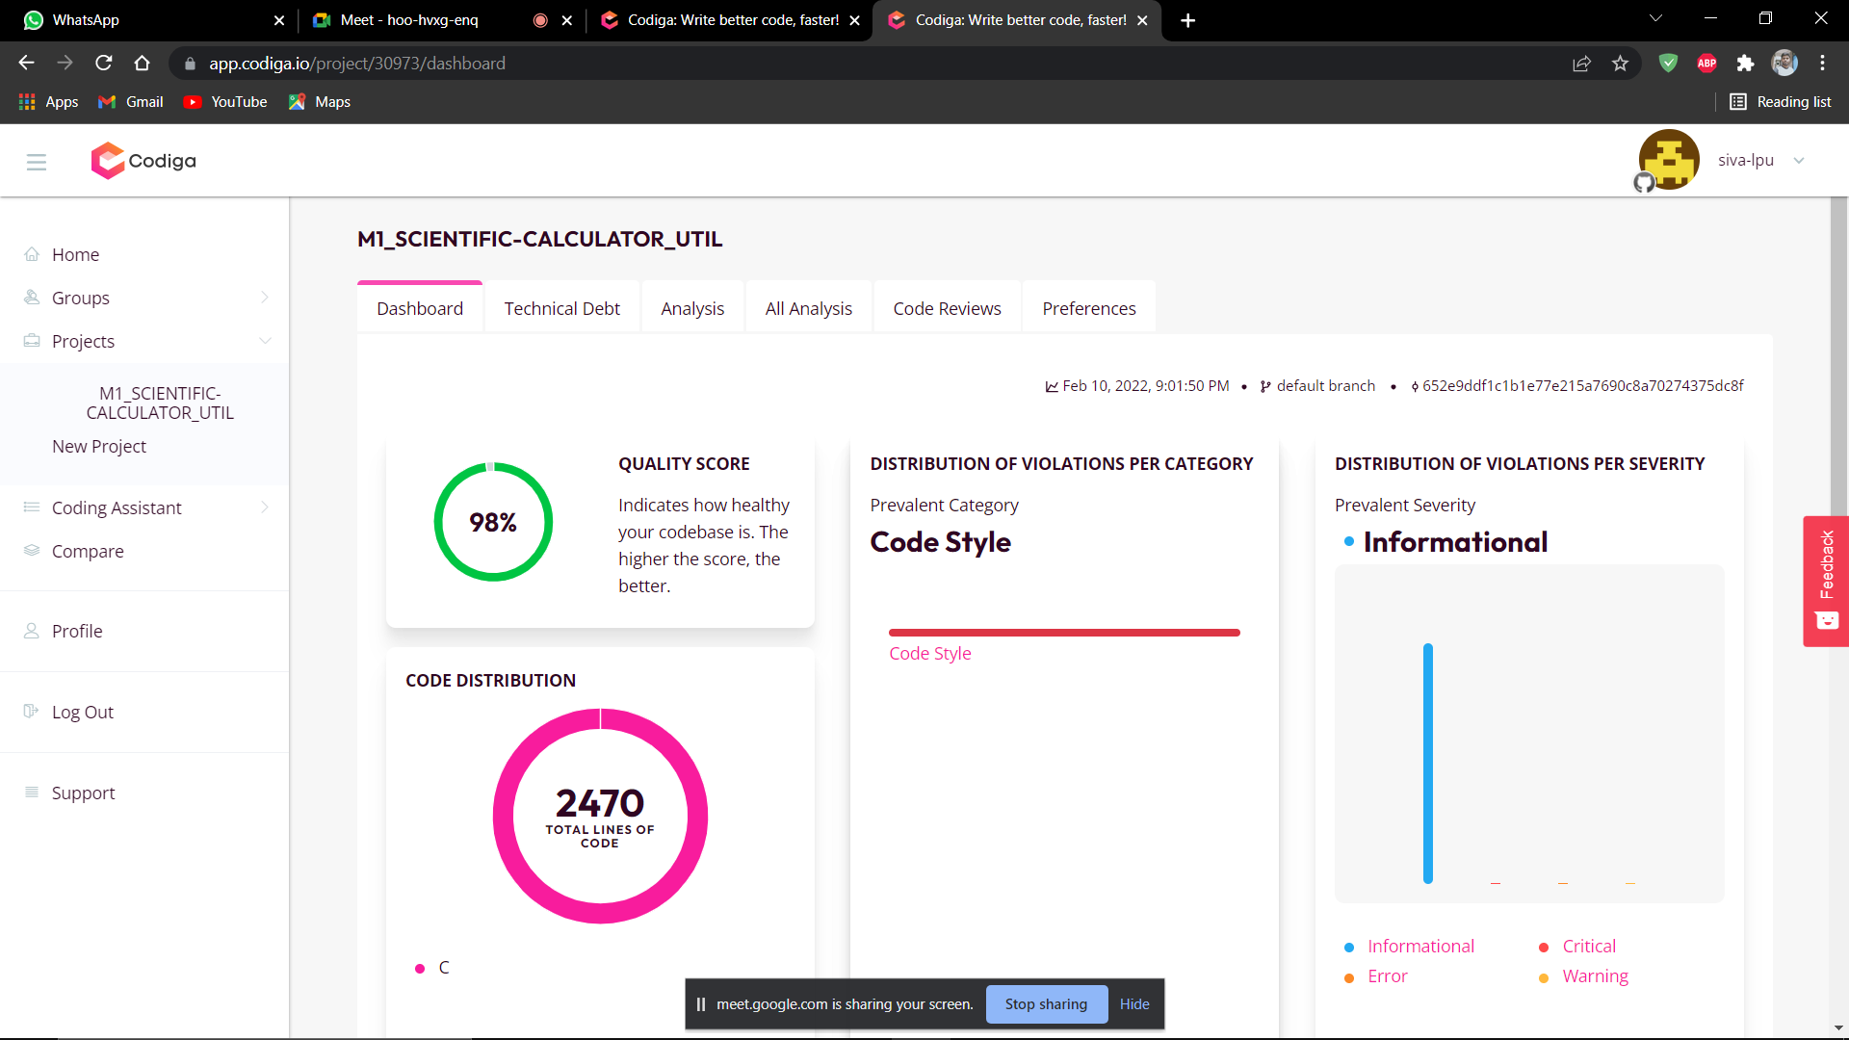Toggle the Critical legend entry
Viewport: 1849px width, 1040px height.
coord(1590,946)
